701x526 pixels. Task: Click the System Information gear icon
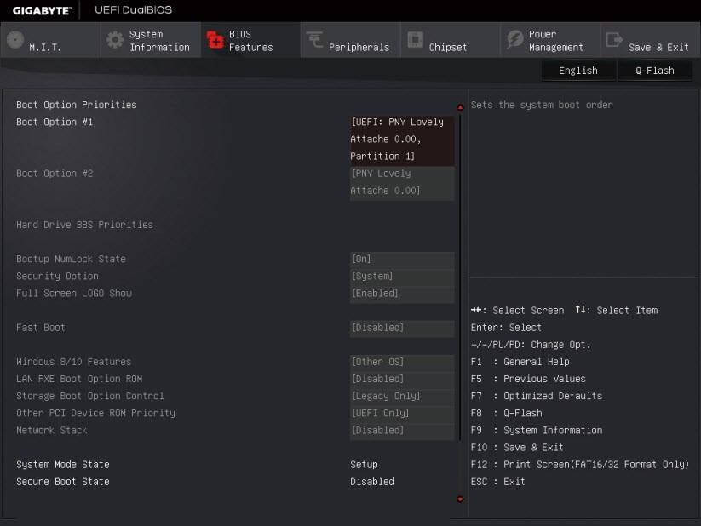click(114, 40)
